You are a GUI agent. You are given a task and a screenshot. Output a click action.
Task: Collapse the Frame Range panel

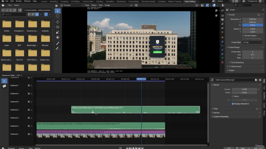pos(234,47)
